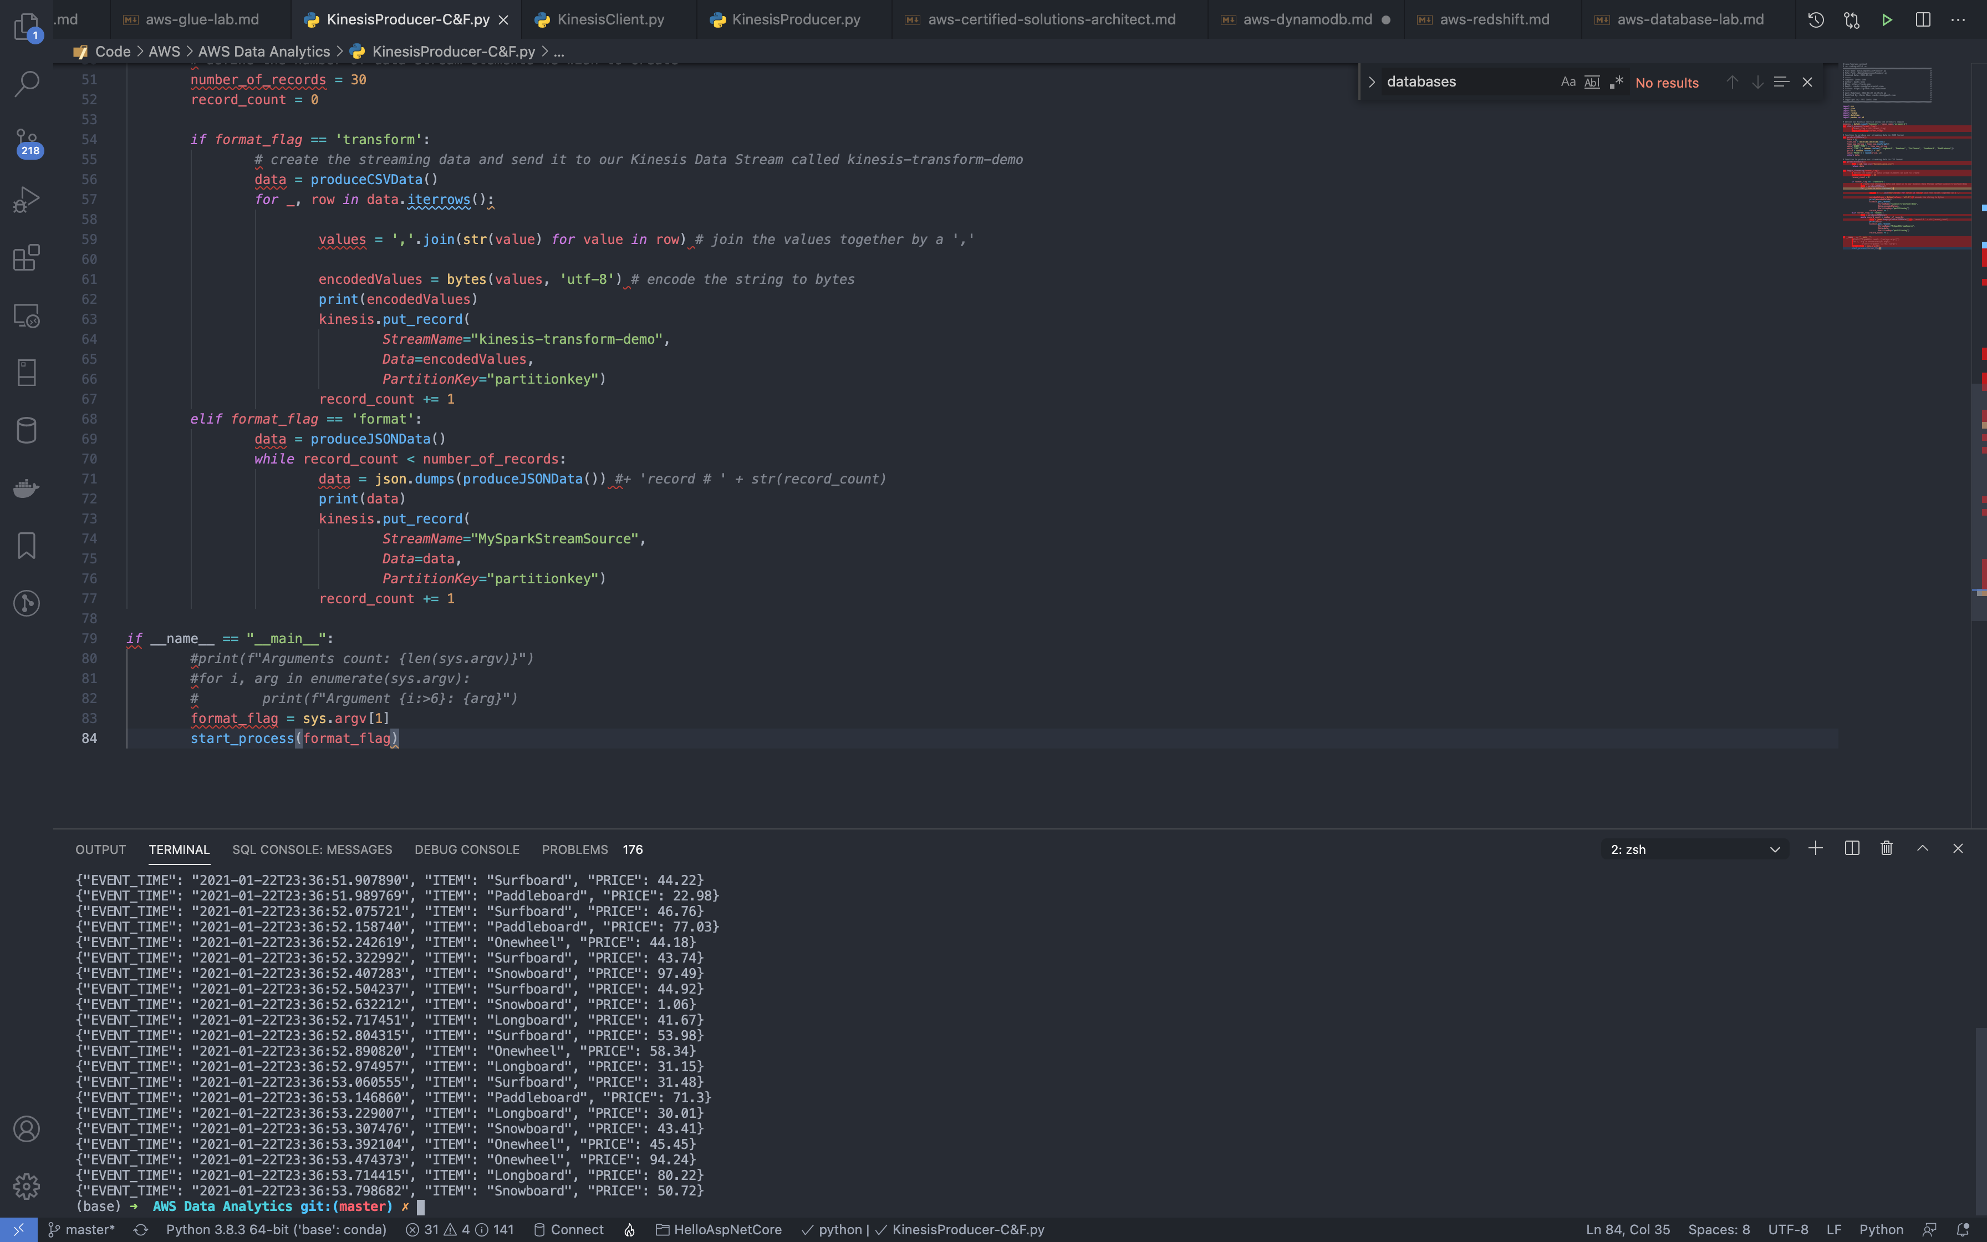Open the 2: zsh terminal dropdown

pos(1695,849)
